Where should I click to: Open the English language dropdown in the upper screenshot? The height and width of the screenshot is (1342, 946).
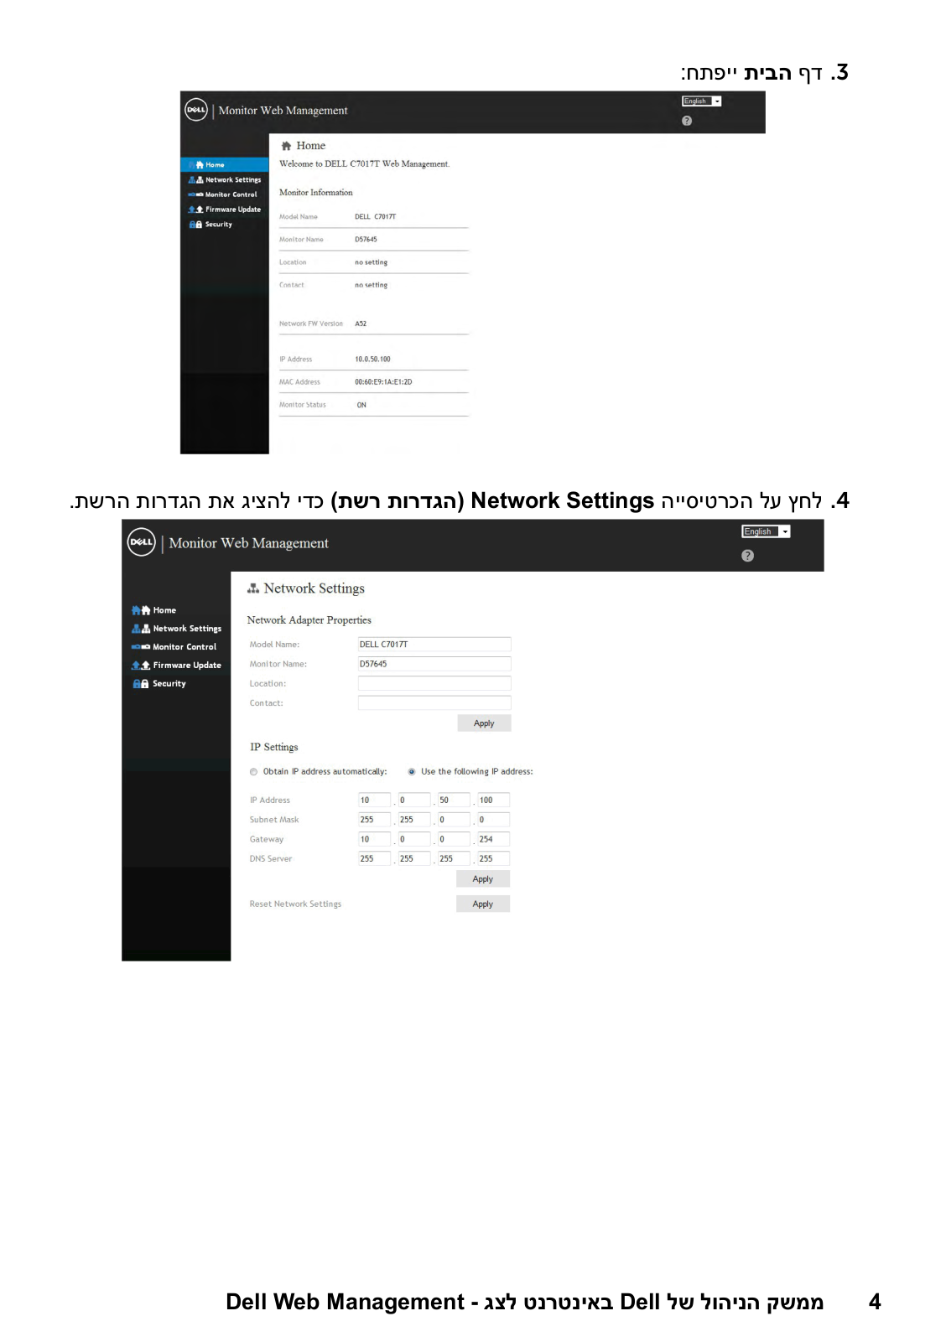point(702,101)
